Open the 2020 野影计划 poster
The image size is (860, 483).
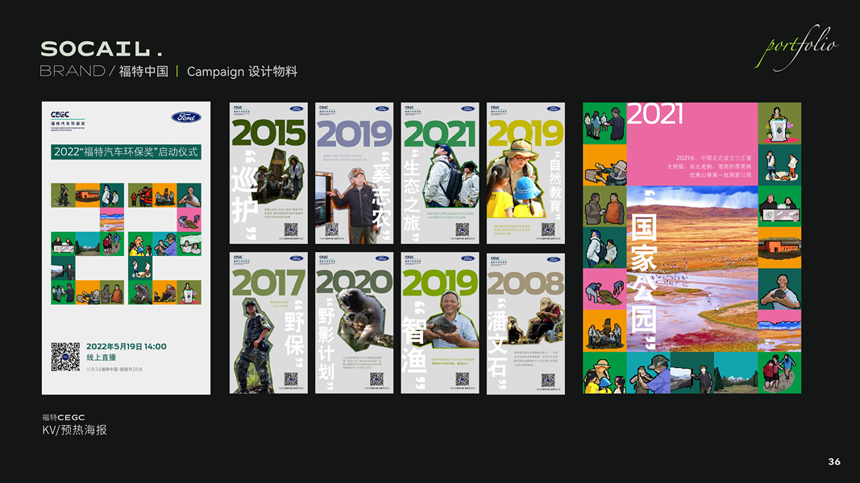click(x=354, y=323)
